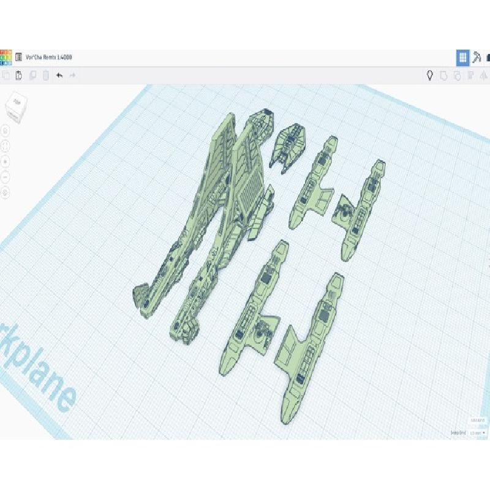Toggle the orthographic perspective view button
The height and width of the screenshot is (490, 490).
point(6,193)
